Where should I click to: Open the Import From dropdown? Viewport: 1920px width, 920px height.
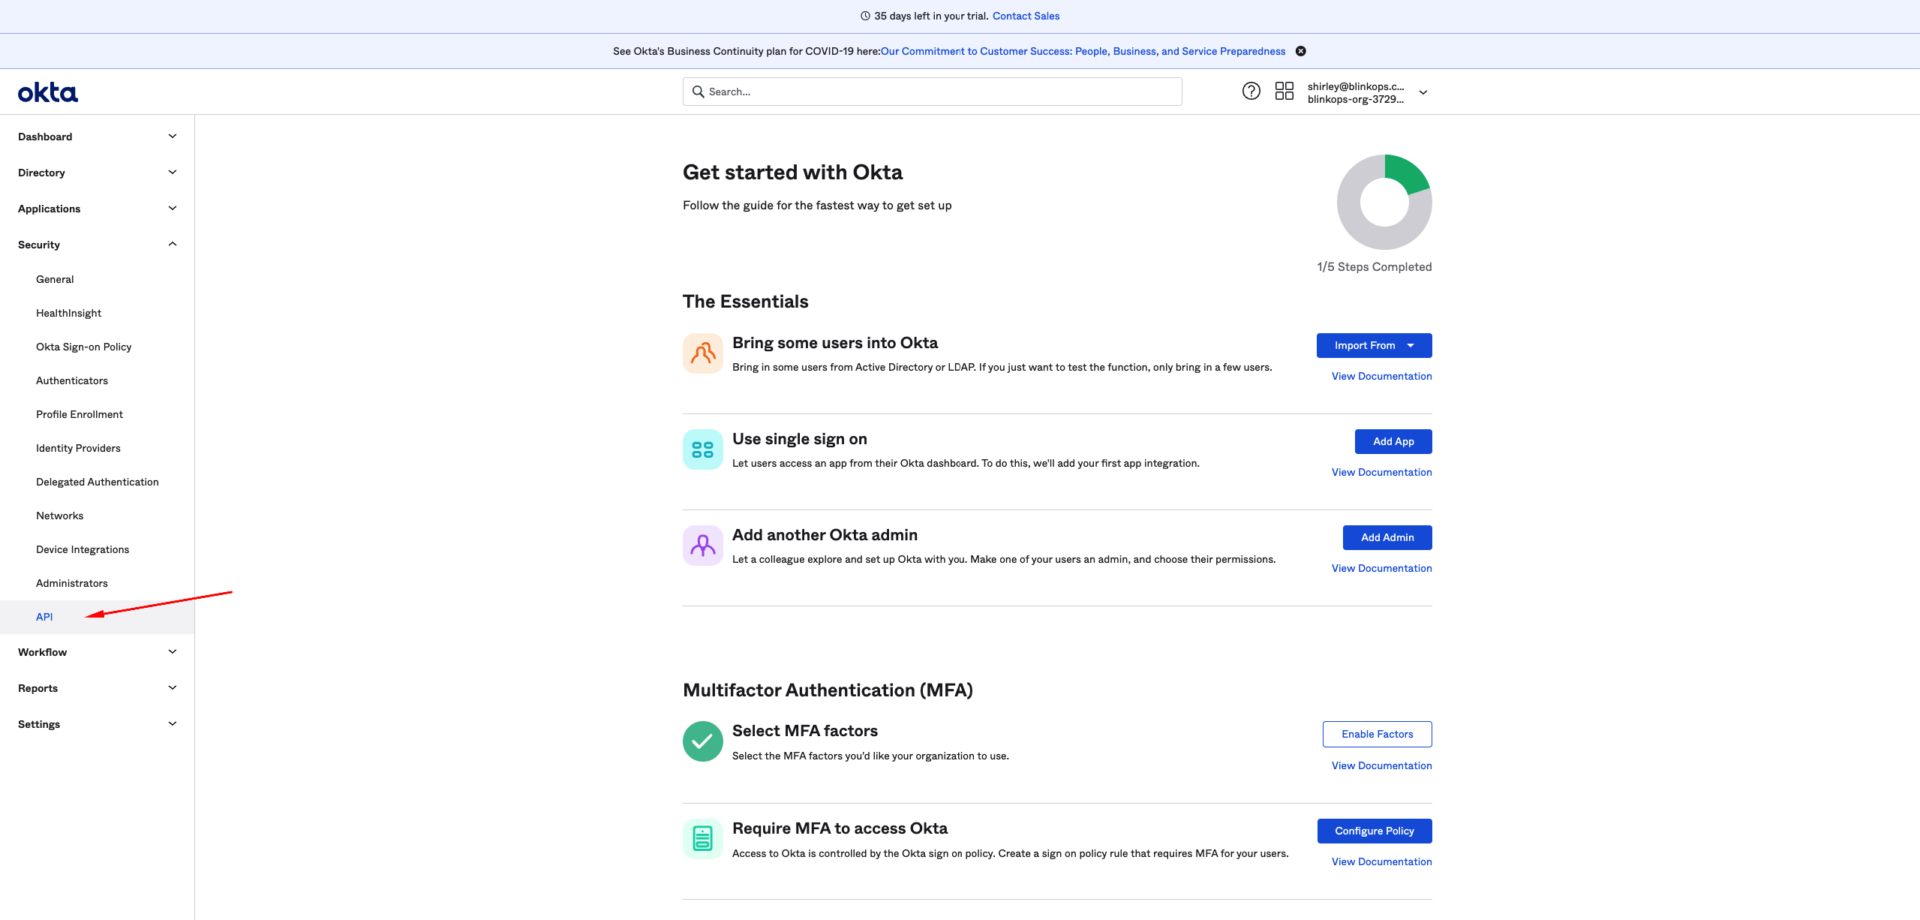[1374, 345]
